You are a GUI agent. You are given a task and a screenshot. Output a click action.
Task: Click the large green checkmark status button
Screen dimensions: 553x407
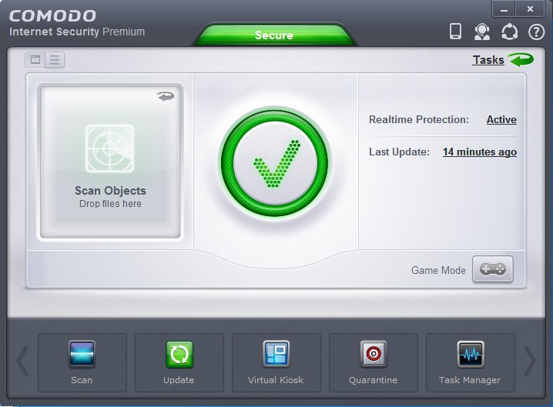tap(275, 164)
